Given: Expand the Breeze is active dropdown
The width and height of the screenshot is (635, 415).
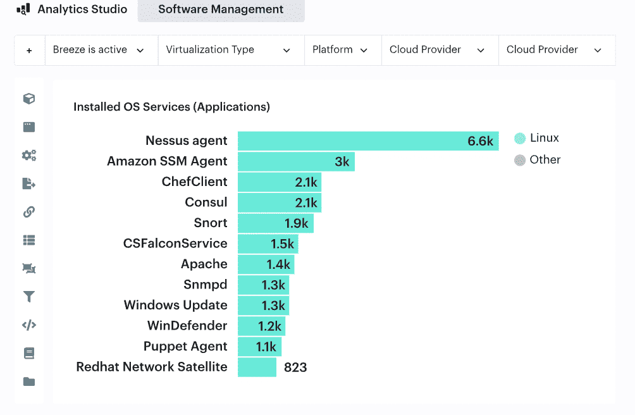Looking at the screenshot, I should click(101, 50).
